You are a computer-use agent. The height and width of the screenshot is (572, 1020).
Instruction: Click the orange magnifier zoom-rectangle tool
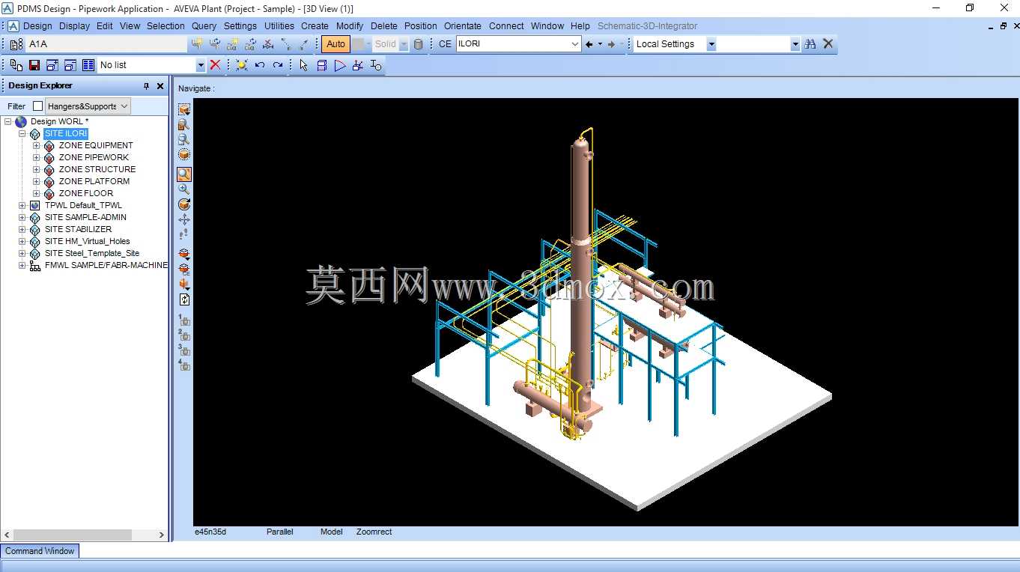point(184,174)
